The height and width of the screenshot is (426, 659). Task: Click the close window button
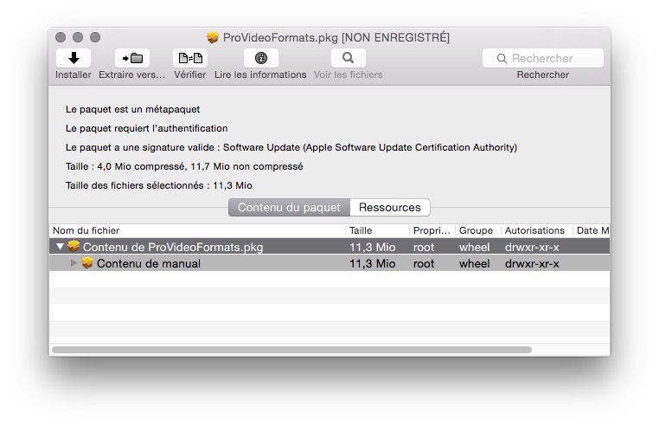[x=61, y=37]
